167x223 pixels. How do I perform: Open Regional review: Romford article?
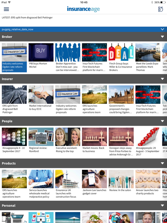(x=41, y=142)
